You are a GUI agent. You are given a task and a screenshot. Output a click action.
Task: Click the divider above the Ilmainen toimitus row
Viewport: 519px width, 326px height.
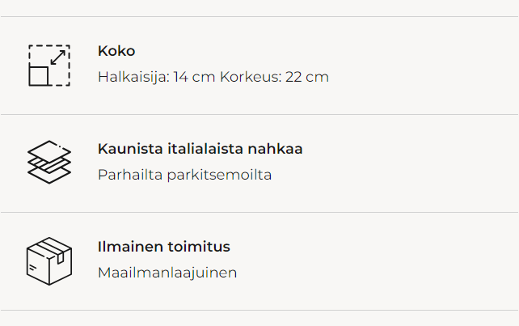[x=259, y=213]
